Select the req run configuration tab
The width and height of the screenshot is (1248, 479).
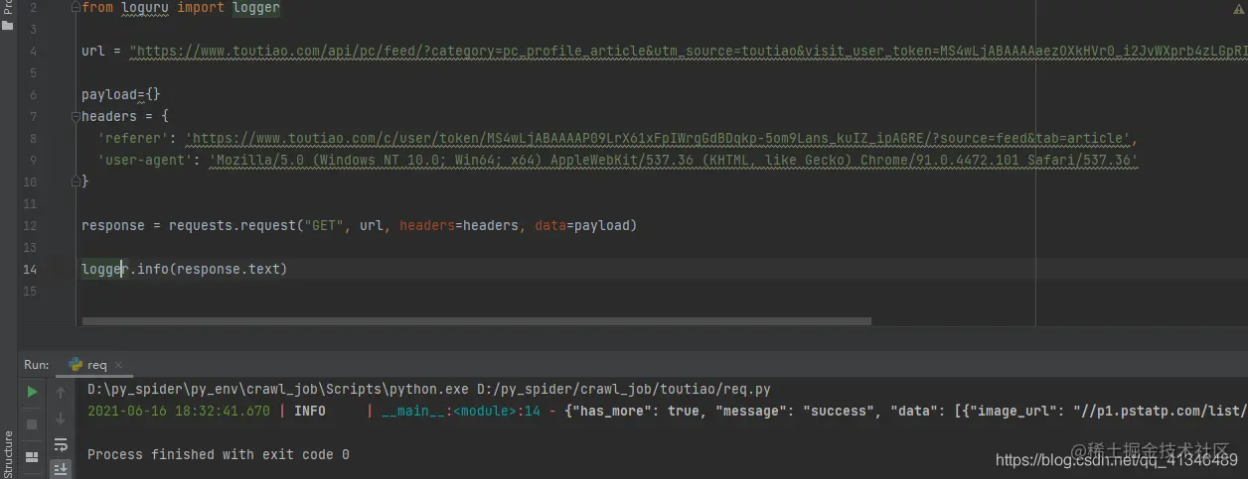[95, 365]
